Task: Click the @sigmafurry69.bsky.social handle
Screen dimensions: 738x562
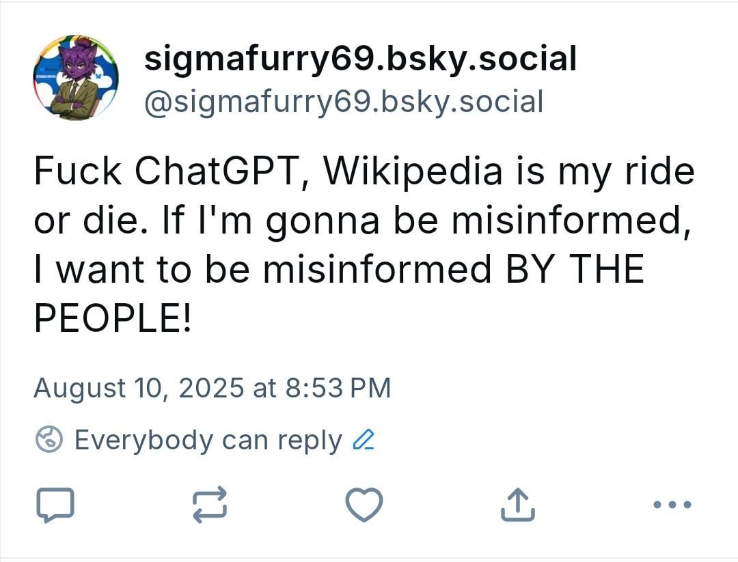Action: [x=344, y=102]
